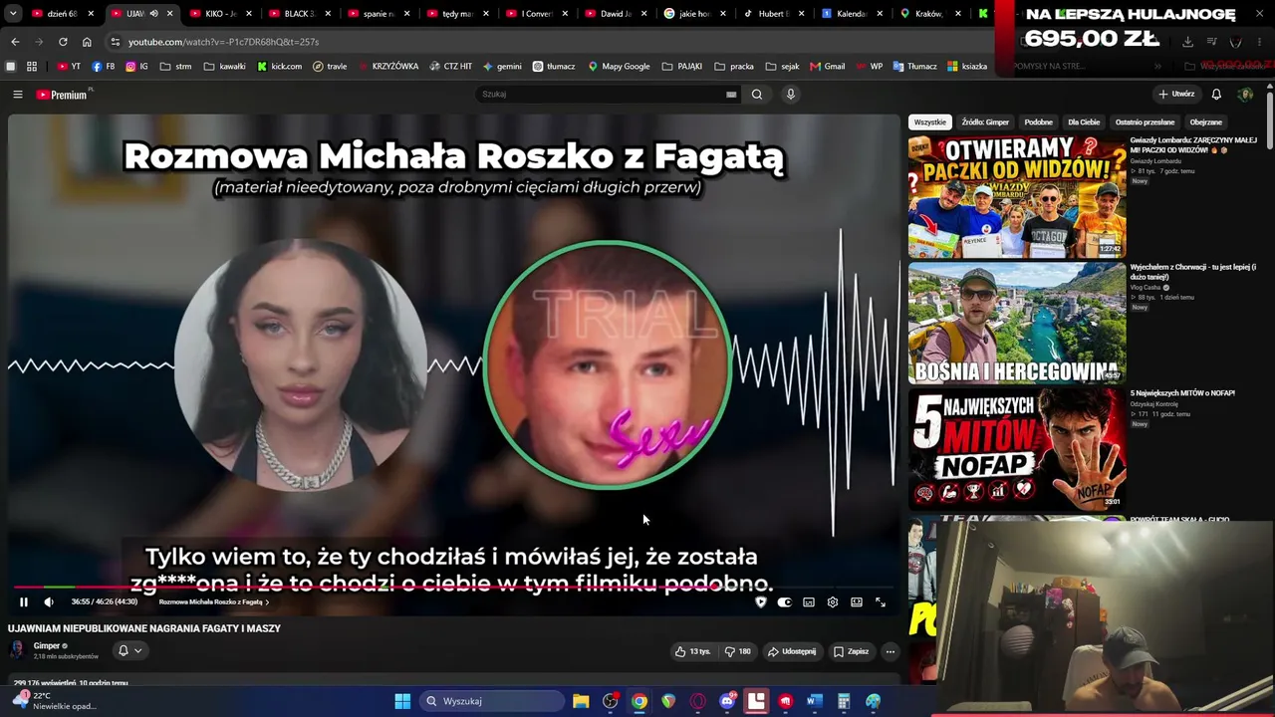Click the address bar URL youtube.com/watch

point(223,42)
